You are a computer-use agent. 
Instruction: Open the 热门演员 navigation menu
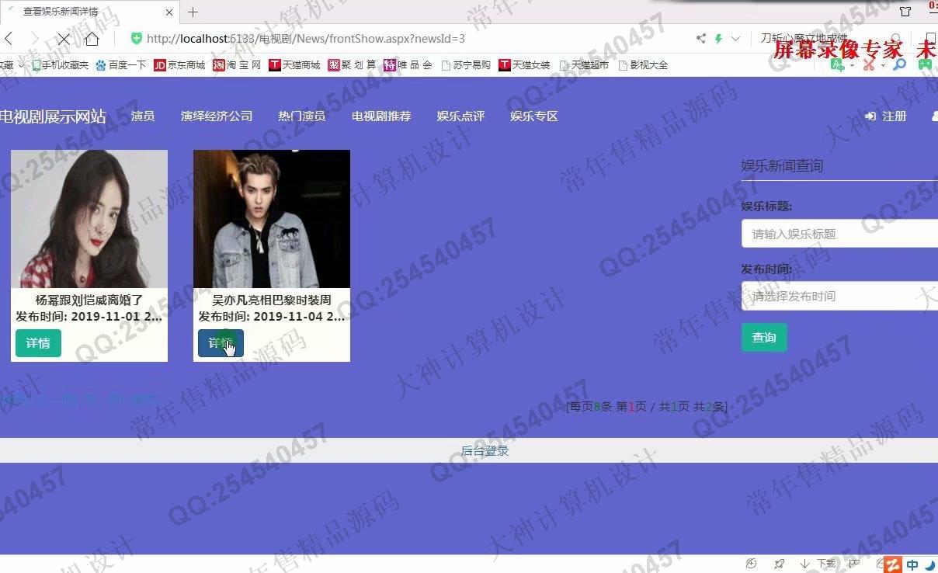(x=301, y=116)
